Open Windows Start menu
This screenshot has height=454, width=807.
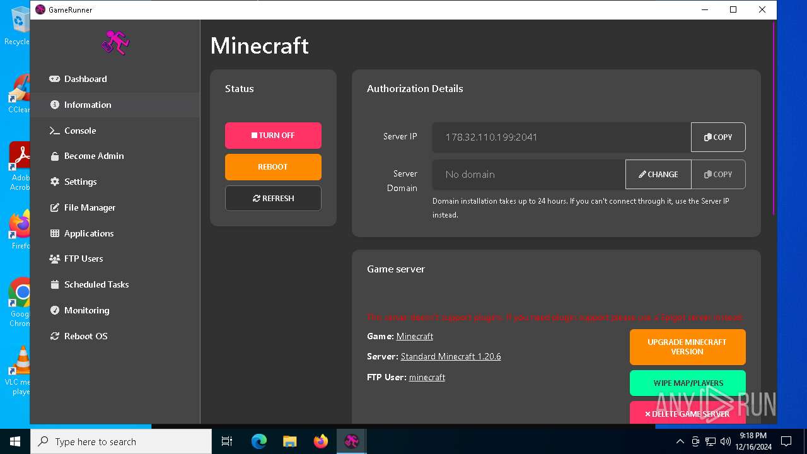click(x=15, y=441)
